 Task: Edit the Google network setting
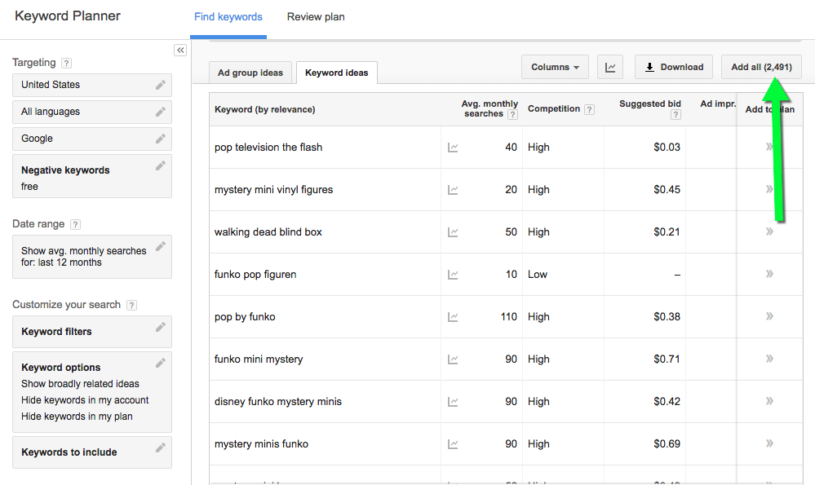tap(161, 139)
